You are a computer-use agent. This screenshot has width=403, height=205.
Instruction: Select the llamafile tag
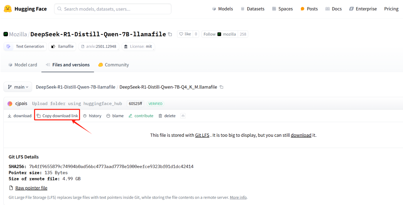[62, 47]
